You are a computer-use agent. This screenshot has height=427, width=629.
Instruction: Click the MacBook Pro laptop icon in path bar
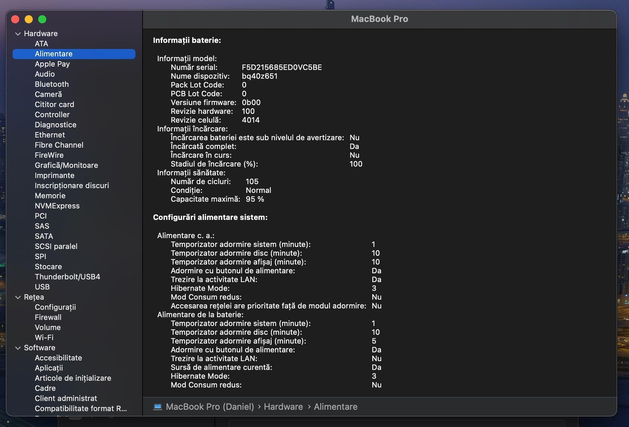[x=158, y=407]
